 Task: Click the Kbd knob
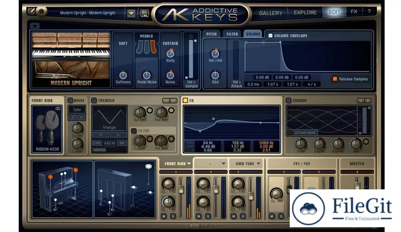click(x=215, y=75)
